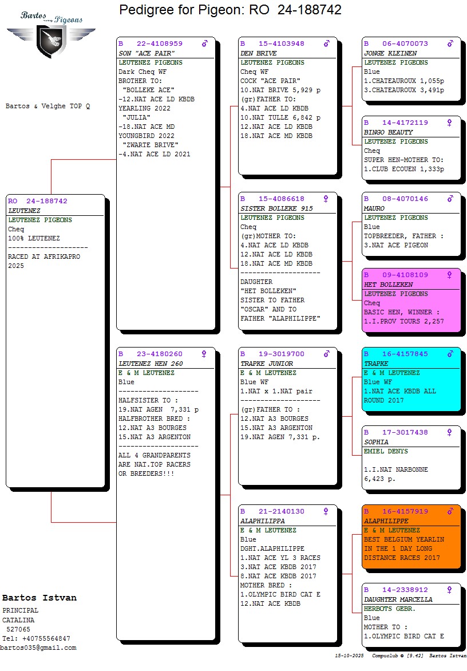Viewport: 467px width, 671px height.
Task: Click the bartos035@gmail.com email address
Action: coord(38,648)
